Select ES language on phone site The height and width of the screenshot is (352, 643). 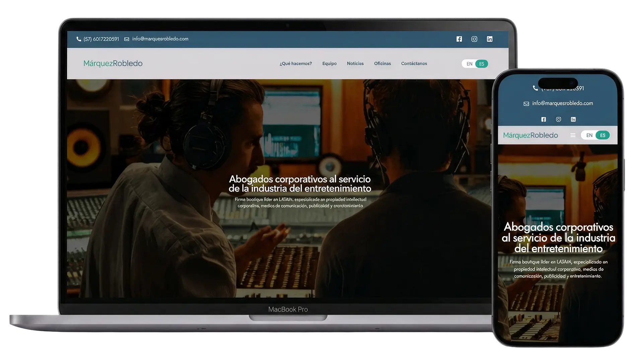click(603, 135)
